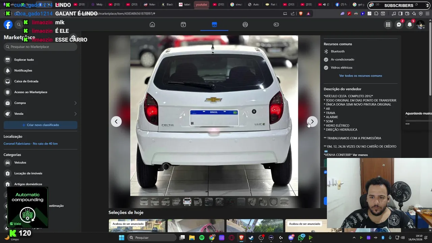Screen dimensions: 432x243
Task: Show hidden system tray icons
Action: (354, 238)
